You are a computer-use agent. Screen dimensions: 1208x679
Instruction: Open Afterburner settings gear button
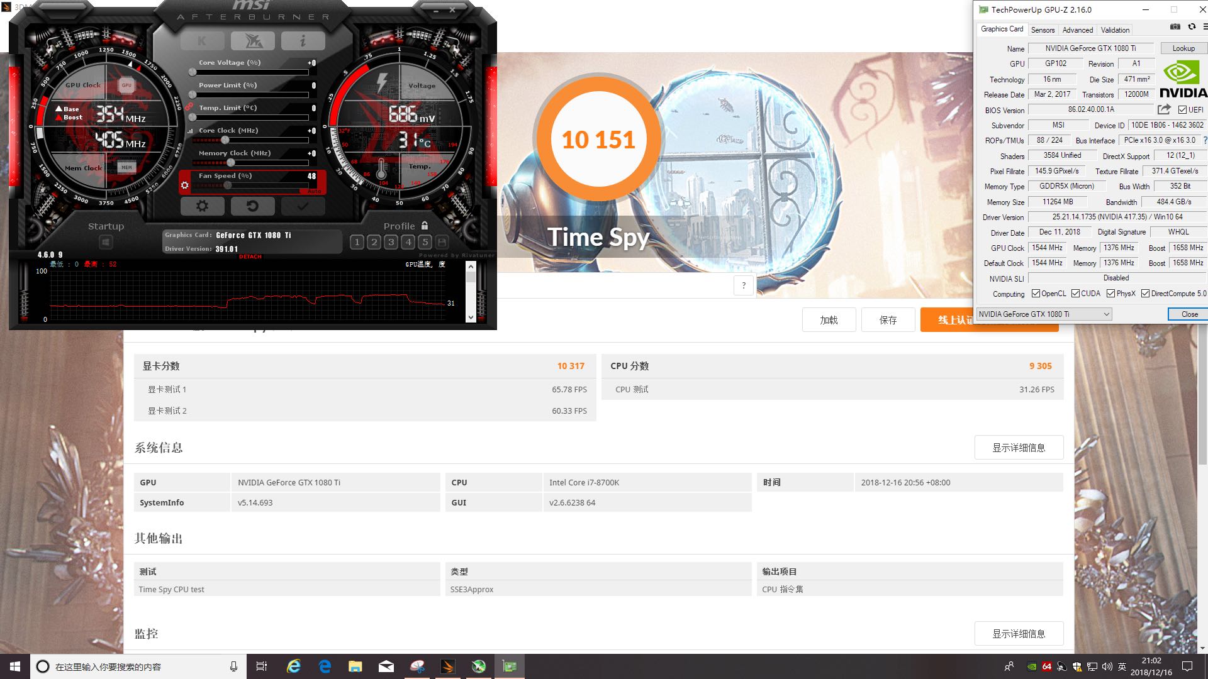click(x=202, y=206)
